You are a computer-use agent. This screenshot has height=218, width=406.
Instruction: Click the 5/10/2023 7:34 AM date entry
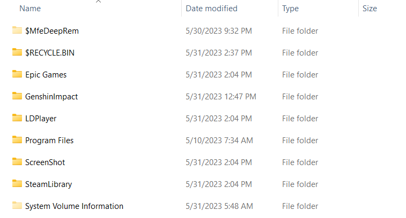tap(219, 141)
